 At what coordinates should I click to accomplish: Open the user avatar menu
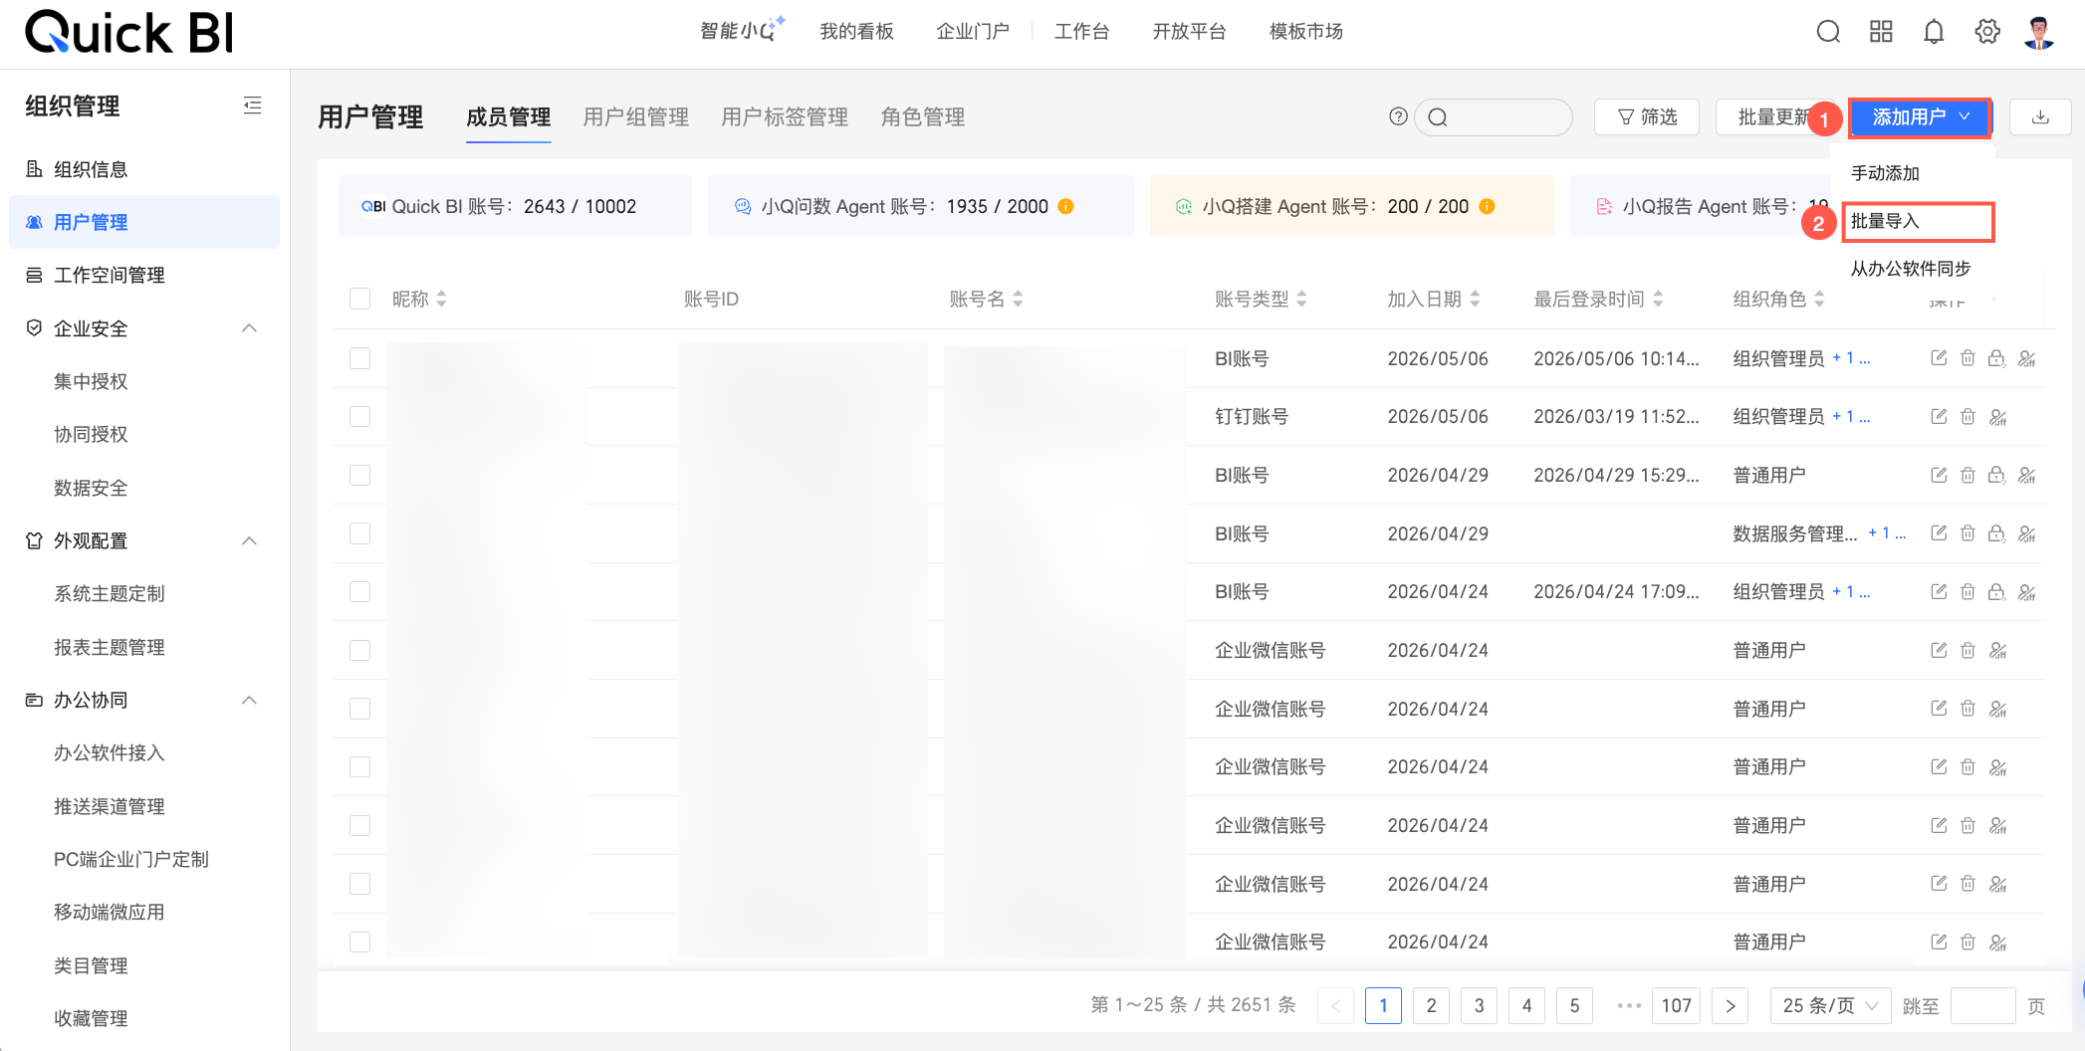tap(2039, 32)
